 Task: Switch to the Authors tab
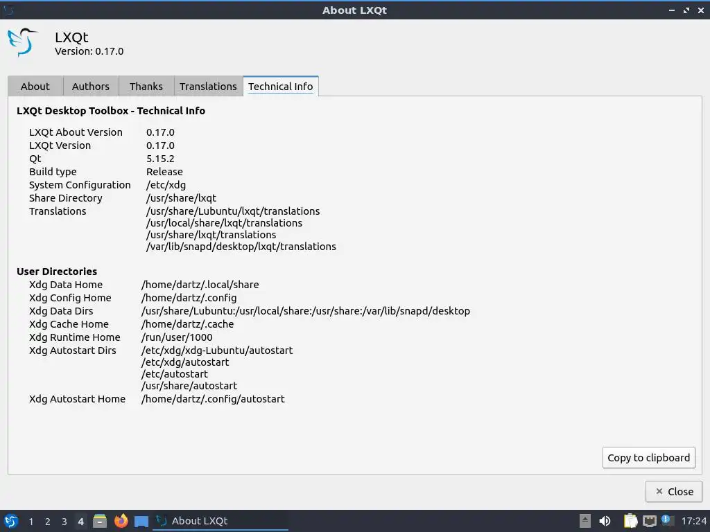tap(91, 87)
